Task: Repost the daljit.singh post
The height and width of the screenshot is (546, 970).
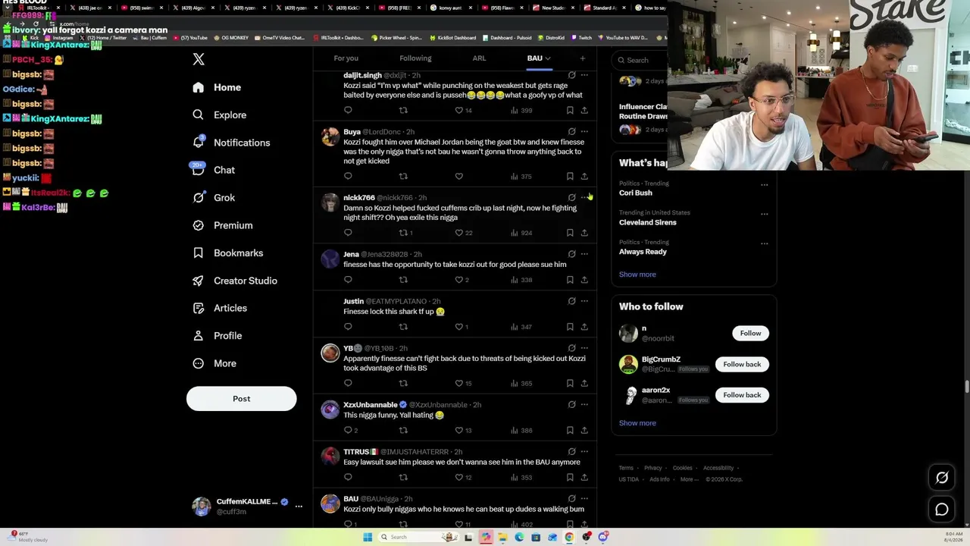Action: 403,111
